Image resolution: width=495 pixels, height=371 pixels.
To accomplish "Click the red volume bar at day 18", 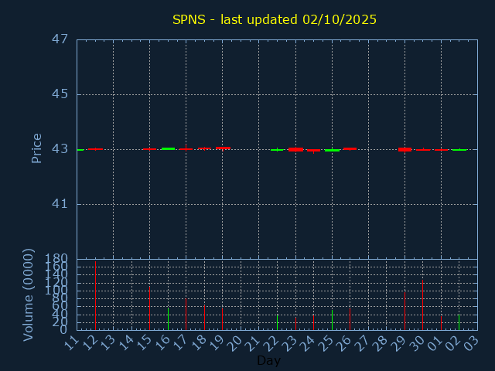I will pyautogui.click(x=204, y=318).
